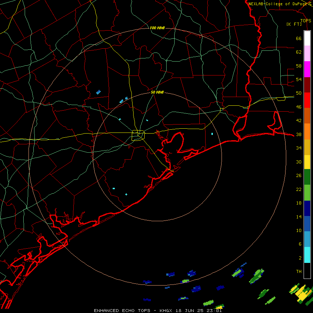Click the light pink swatch on the scale
This screenshot has height=313, width=313.
tap(307, 53)
